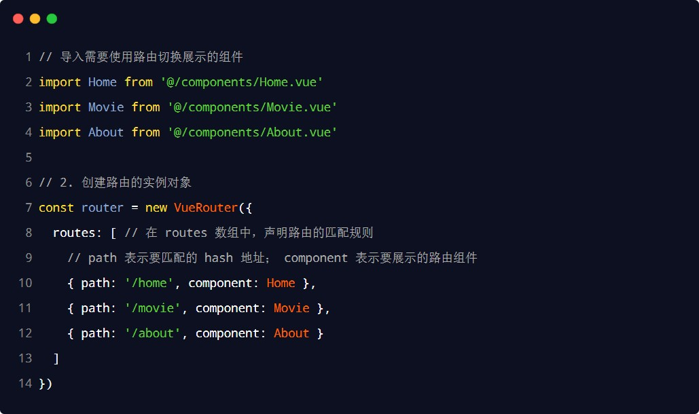Click the VueRouter constructor name
Viewport: 699px width, 414px height.
pos(206,208)
